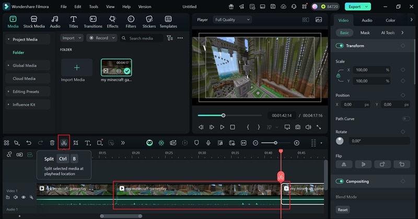Select the my minecraft gameplay thumbnail
The height and width of the screenshot is (219, 418).
[116, 68]
